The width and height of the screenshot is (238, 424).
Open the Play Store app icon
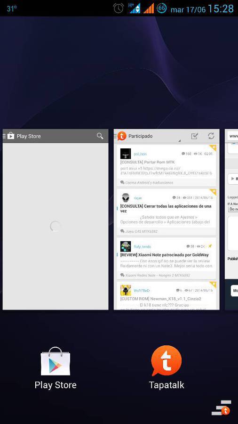[x=56, y=361]
